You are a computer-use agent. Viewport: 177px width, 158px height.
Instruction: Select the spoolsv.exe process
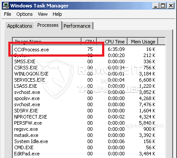[27, 98]
